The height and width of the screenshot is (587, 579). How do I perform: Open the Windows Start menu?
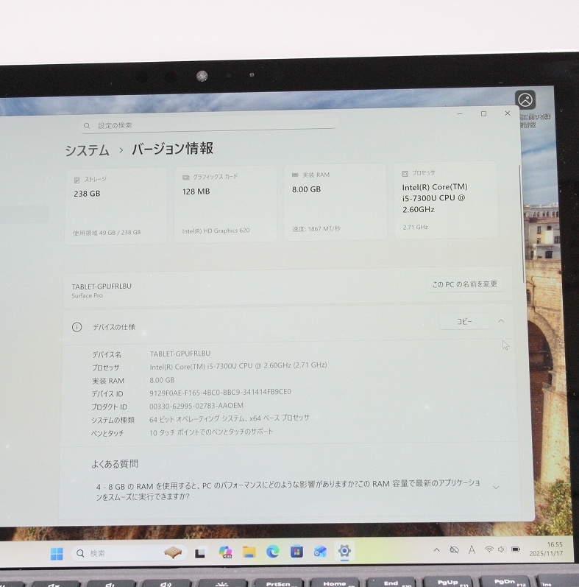click(x=57, y=554)
